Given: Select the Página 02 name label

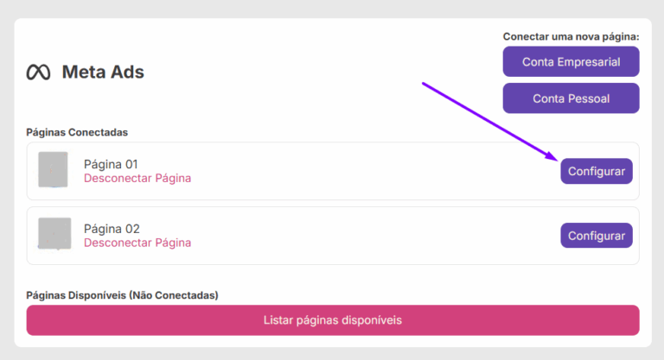Looking at the screenshot, I should (x=112, y=229).
